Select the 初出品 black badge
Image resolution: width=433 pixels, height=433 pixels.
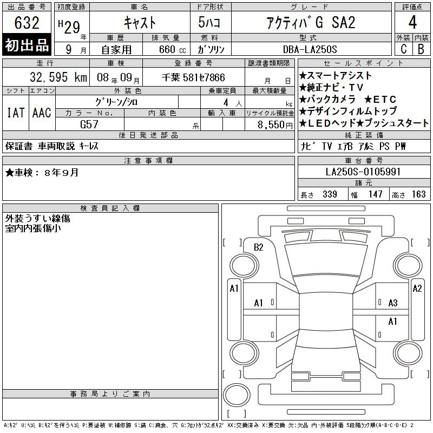click(27, 45)
